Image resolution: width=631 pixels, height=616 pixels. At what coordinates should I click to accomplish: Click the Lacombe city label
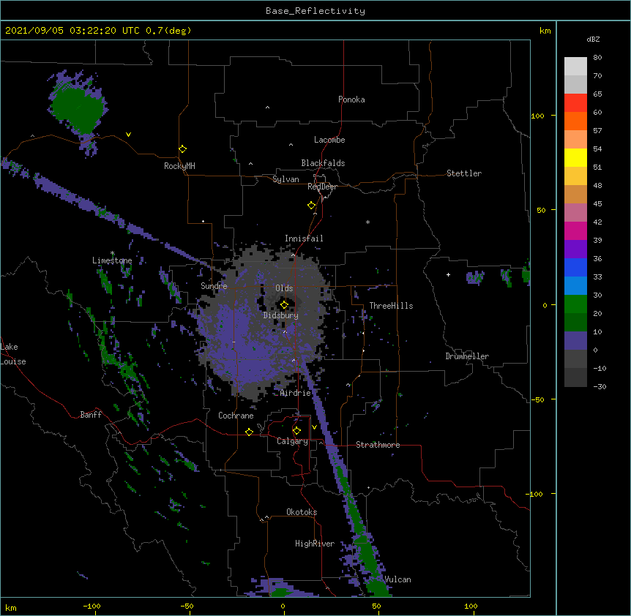pos(329,140)
